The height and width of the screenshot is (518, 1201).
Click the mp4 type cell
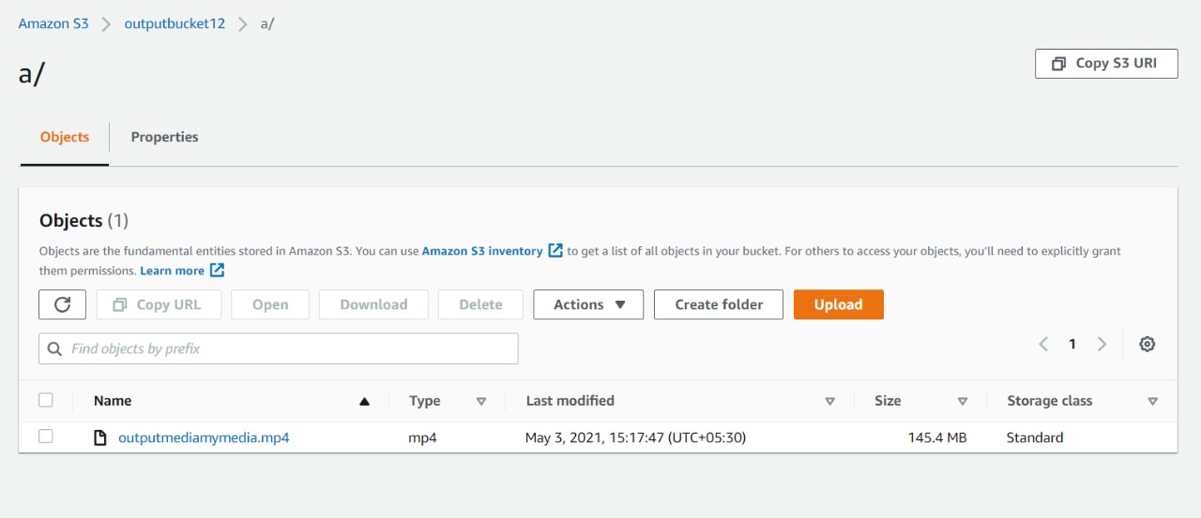tap(423, 437)
